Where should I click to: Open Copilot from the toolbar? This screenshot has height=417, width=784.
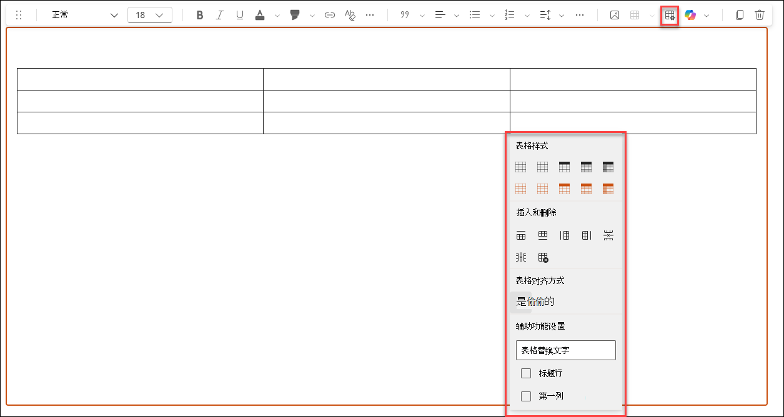[690, 15]
